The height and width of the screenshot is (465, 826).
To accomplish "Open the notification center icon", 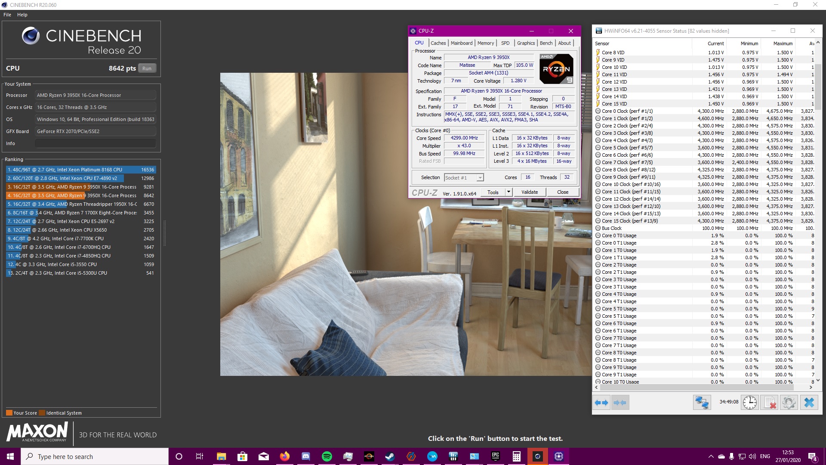I will [x=812, y=456].
